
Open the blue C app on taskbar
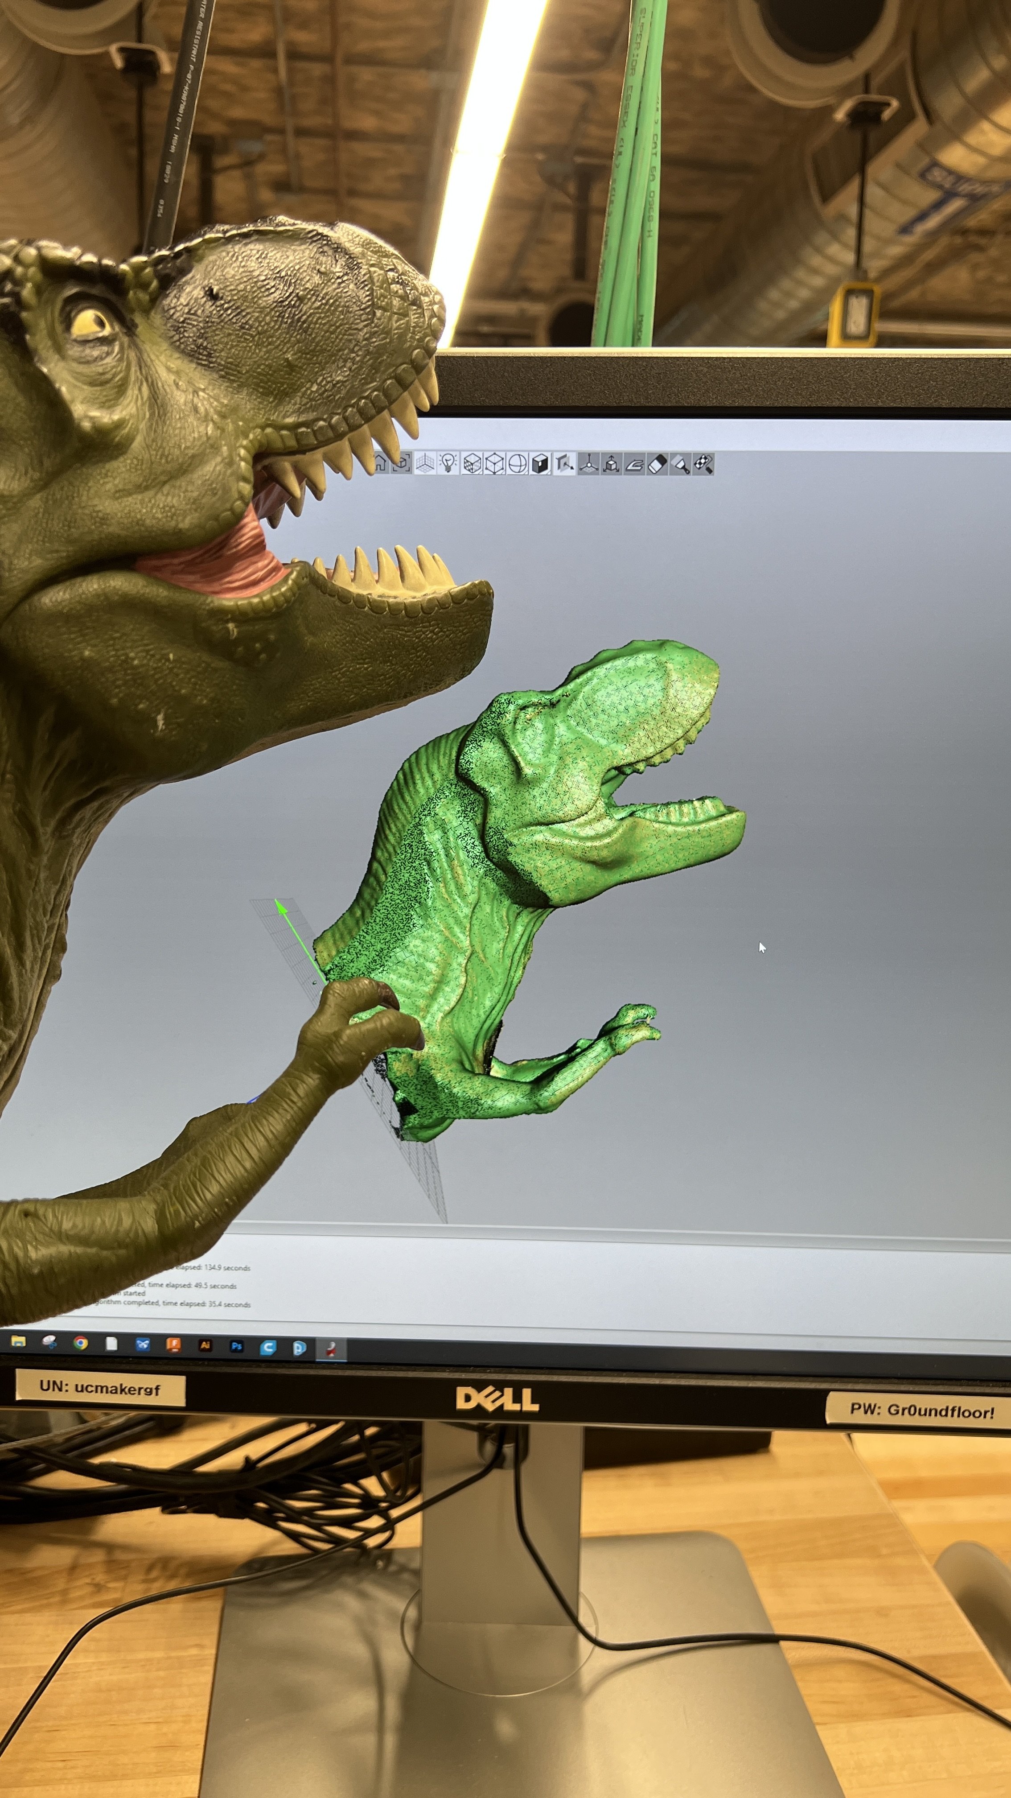(x=268, y=1347)
